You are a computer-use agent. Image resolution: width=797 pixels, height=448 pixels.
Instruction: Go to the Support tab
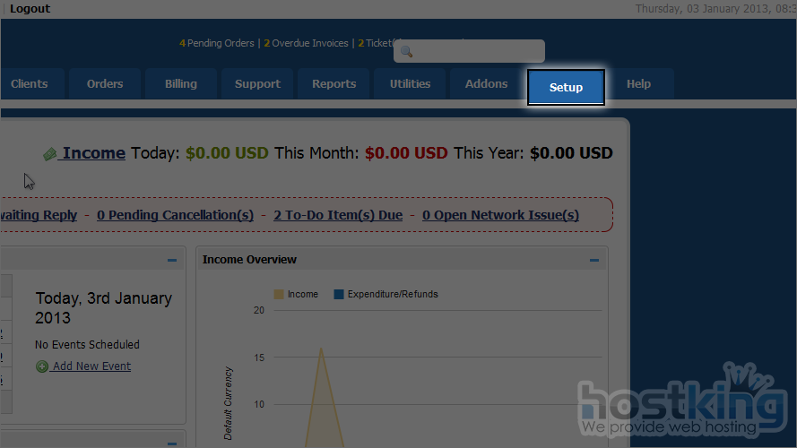click(x=257, y=84)
